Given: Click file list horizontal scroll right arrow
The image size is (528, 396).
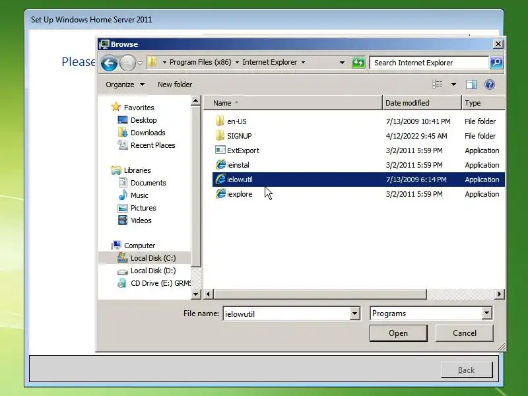Looking at the screenshot, I should coord(500,294).
